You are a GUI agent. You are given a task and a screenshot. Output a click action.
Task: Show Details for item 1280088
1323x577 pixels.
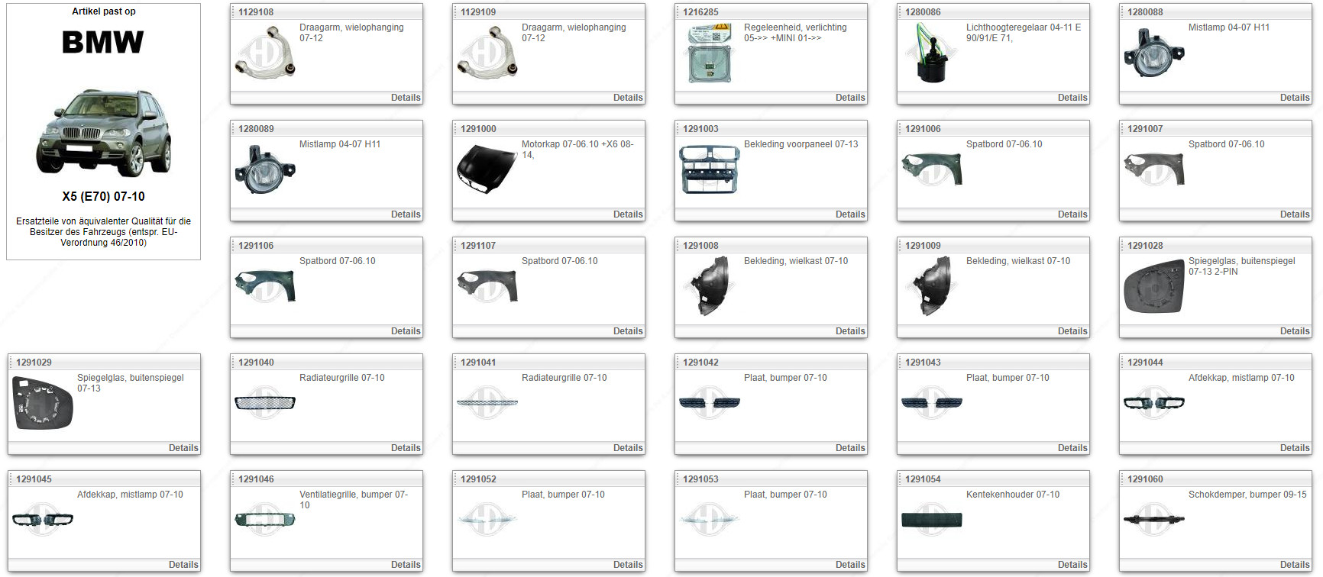[1295, 98]
